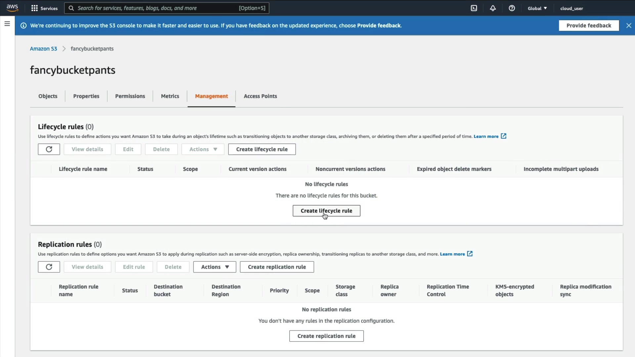Expand the Global region dropdown
Screen dimensions: 635x357
click(x=537, y=8)
